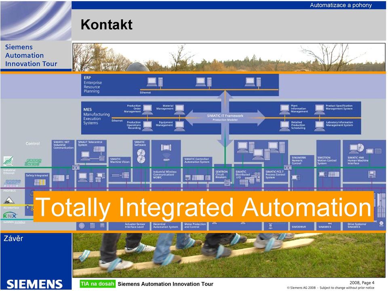Click the green modules icon under Control
This screenshot has height=291, width=388.
point(33,162)
